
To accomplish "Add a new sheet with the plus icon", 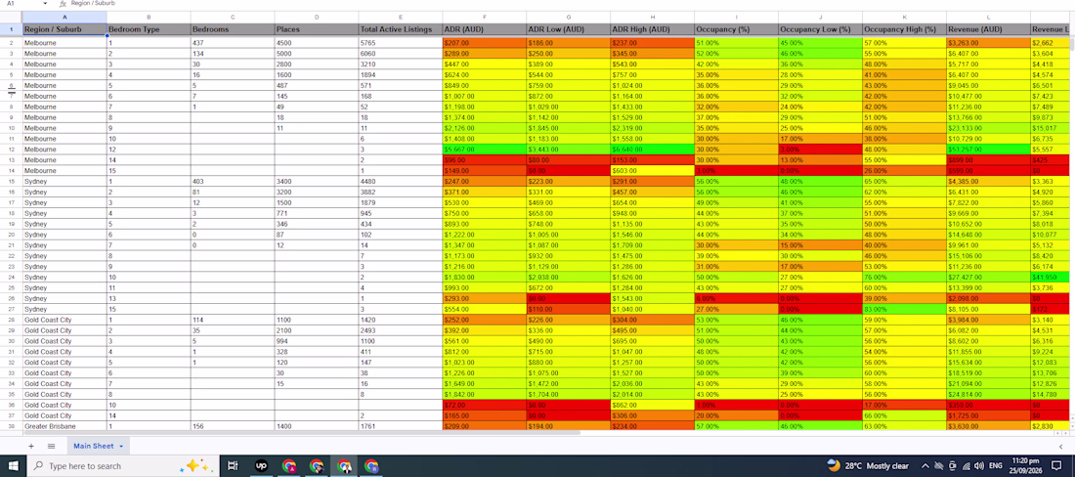I will click(x=31, y=446).
